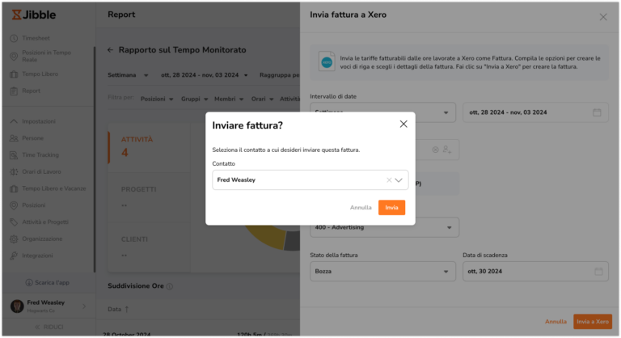
Task: Click the Contatto field Fred Weasley
Action: point(310,180)
